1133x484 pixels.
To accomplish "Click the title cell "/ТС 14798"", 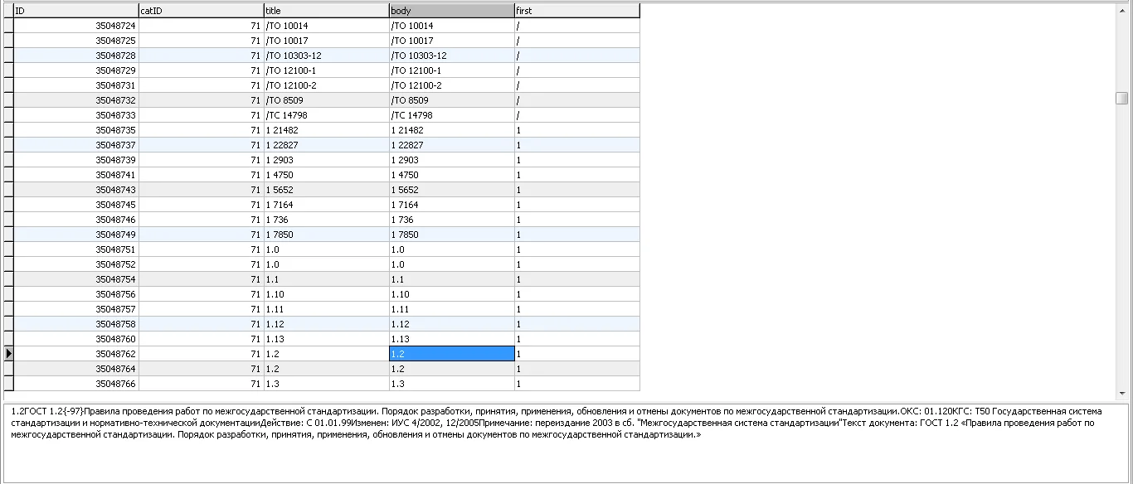I will tap(326, 115).
